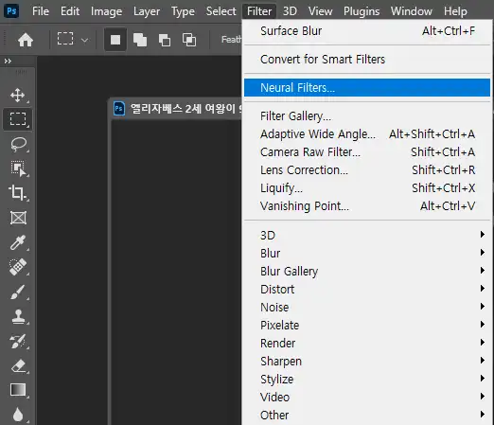Select the Object Selection tool
Viewport: 494px width, 425px height.
point(18,168)
